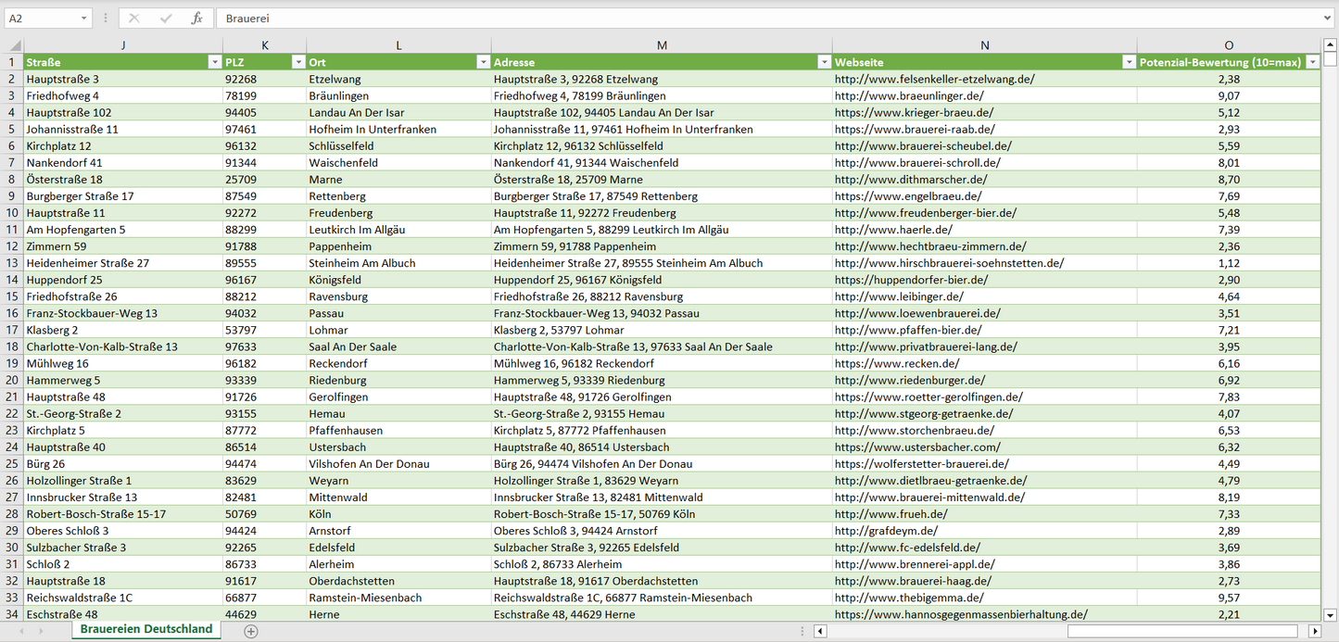Select the Brauereien Deutschland sheet tab
1339x642 pixels.
click(146, 629)
